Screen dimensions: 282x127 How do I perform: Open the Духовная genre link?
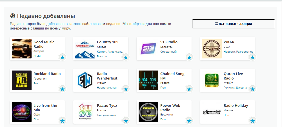(x=242, y=88)
